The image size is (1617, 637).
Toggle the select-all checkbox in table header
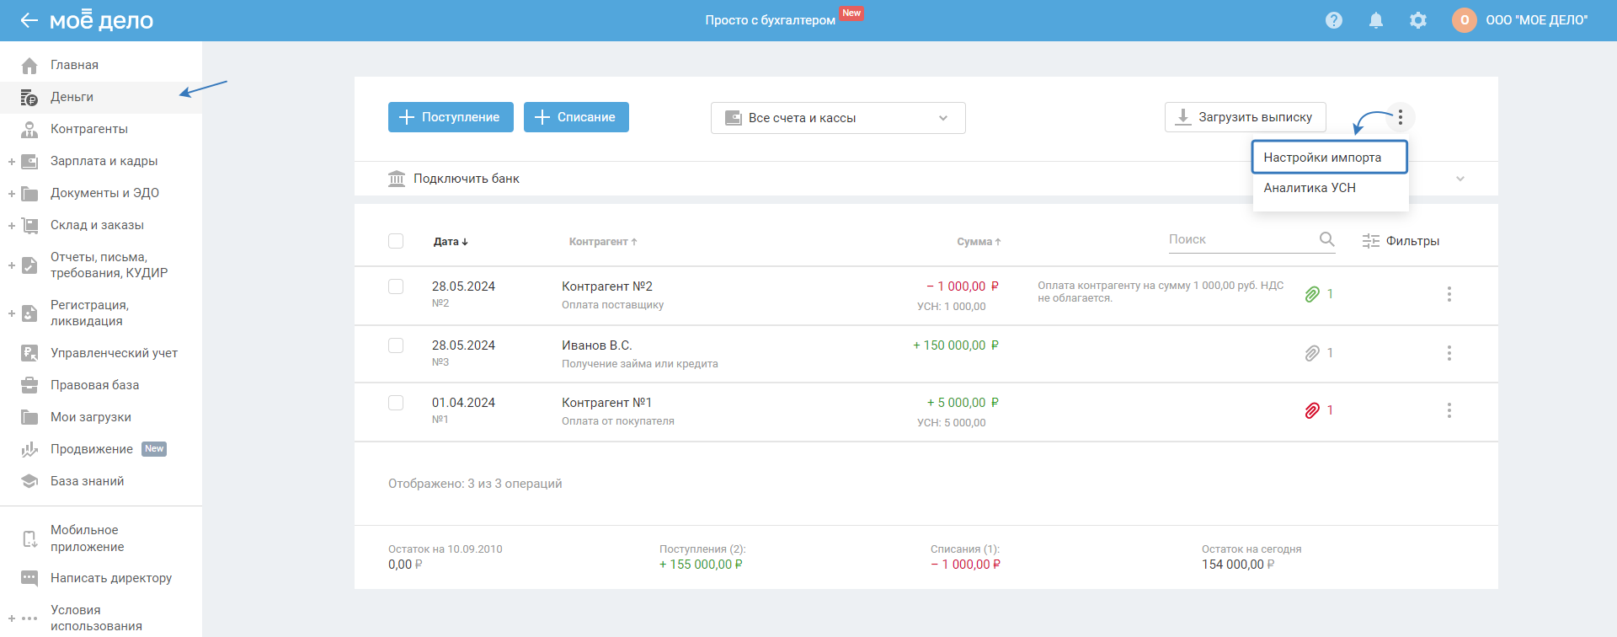point(396,241)
